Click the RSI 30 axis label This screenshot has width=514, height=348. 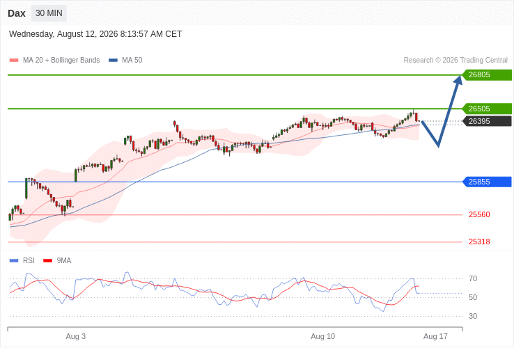point(473,316)
